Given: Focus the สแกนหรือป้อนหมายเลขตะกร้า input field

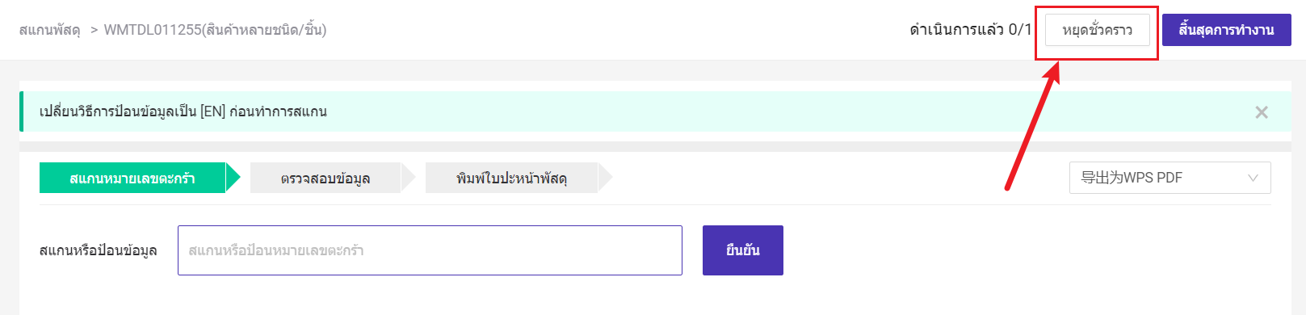Looking at the screenshot, I should tap(430, 250).
